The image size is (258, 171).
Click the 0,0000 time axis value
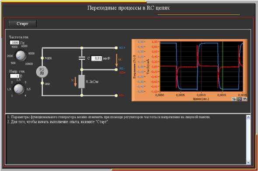160,95
